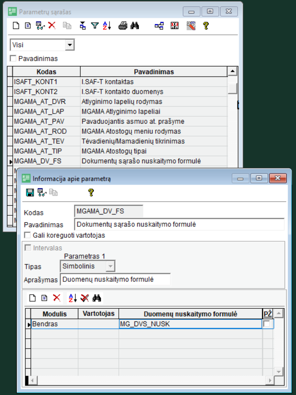Click the help question mark in the parameter info window
The height and width of the screenshot is (395, 296).
point(91,192)
